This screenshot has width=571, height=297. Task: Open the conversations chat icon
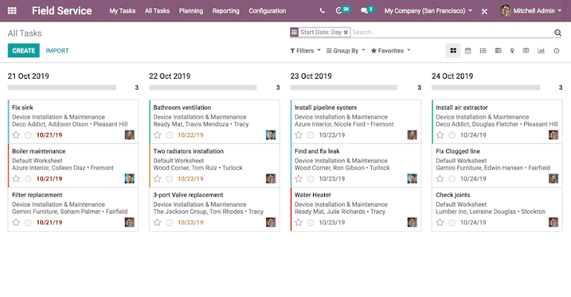click(x=364, y=11)
